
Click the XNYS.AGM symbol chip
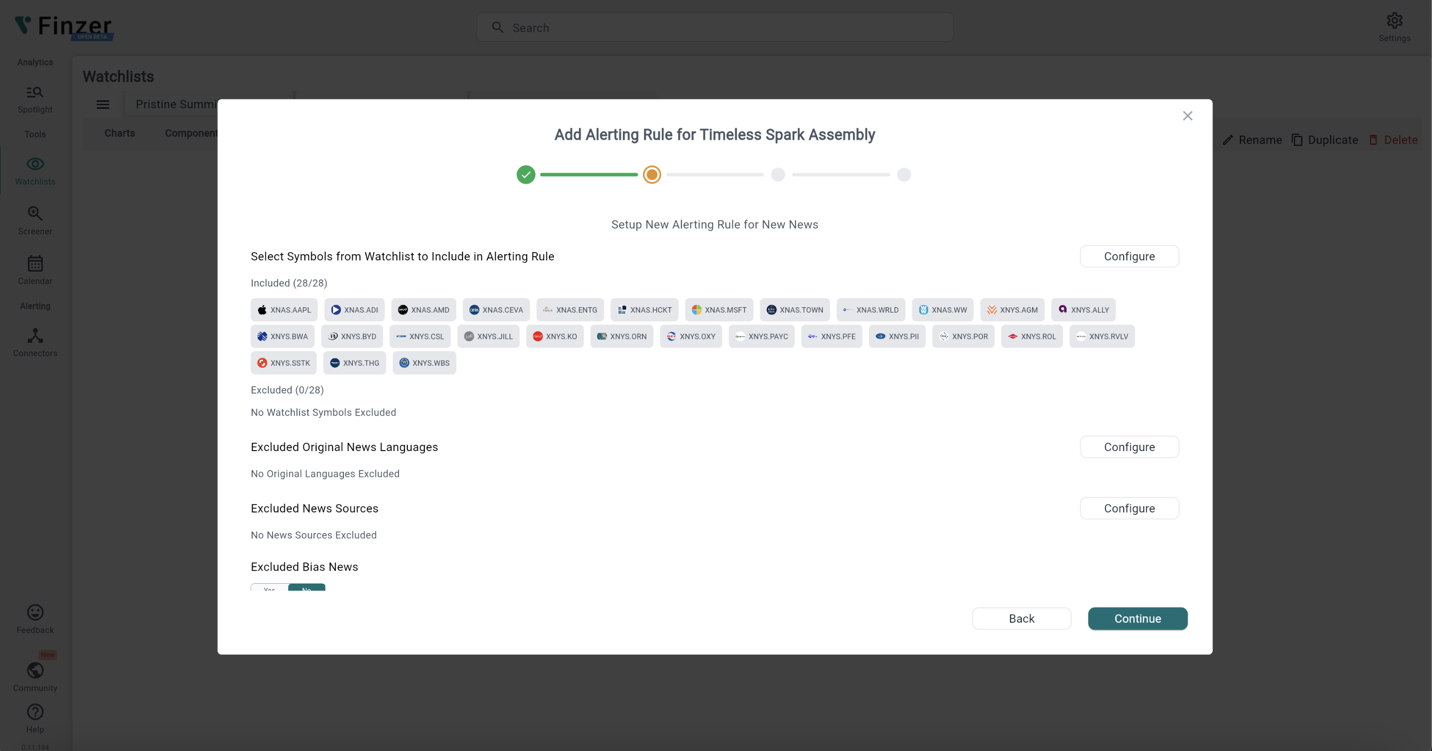[x=1012, y=310]
